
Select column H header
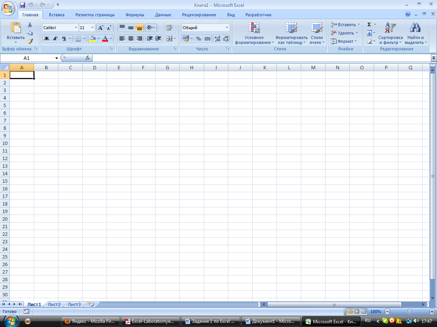[192, 67]
